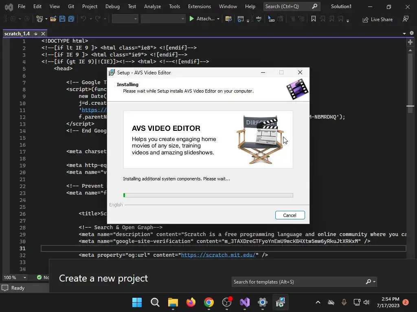Open the Tools menu
The width and height of the screenshot is (417, 312).
(x=174, y=6)
